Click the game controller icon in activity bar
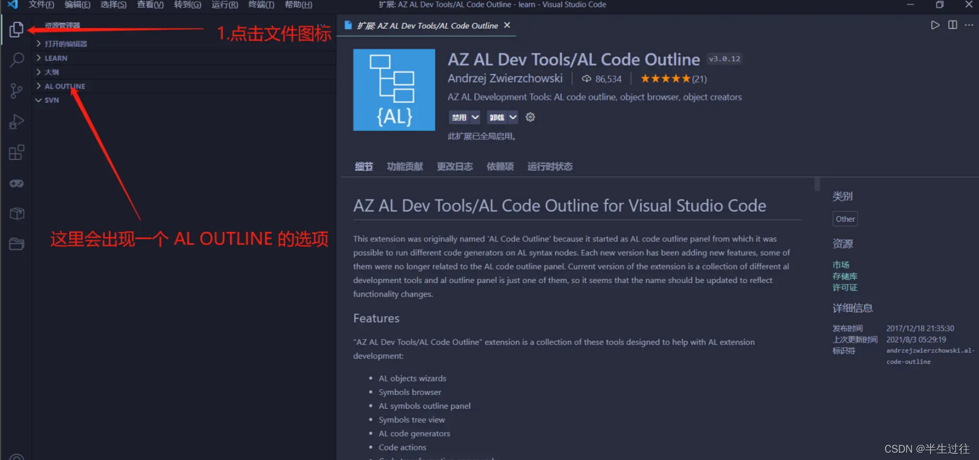 (x=16, y=183)
